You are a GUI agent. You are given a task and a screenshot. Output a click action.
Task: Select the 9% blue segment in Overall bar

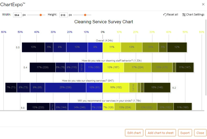coord(95,47)
